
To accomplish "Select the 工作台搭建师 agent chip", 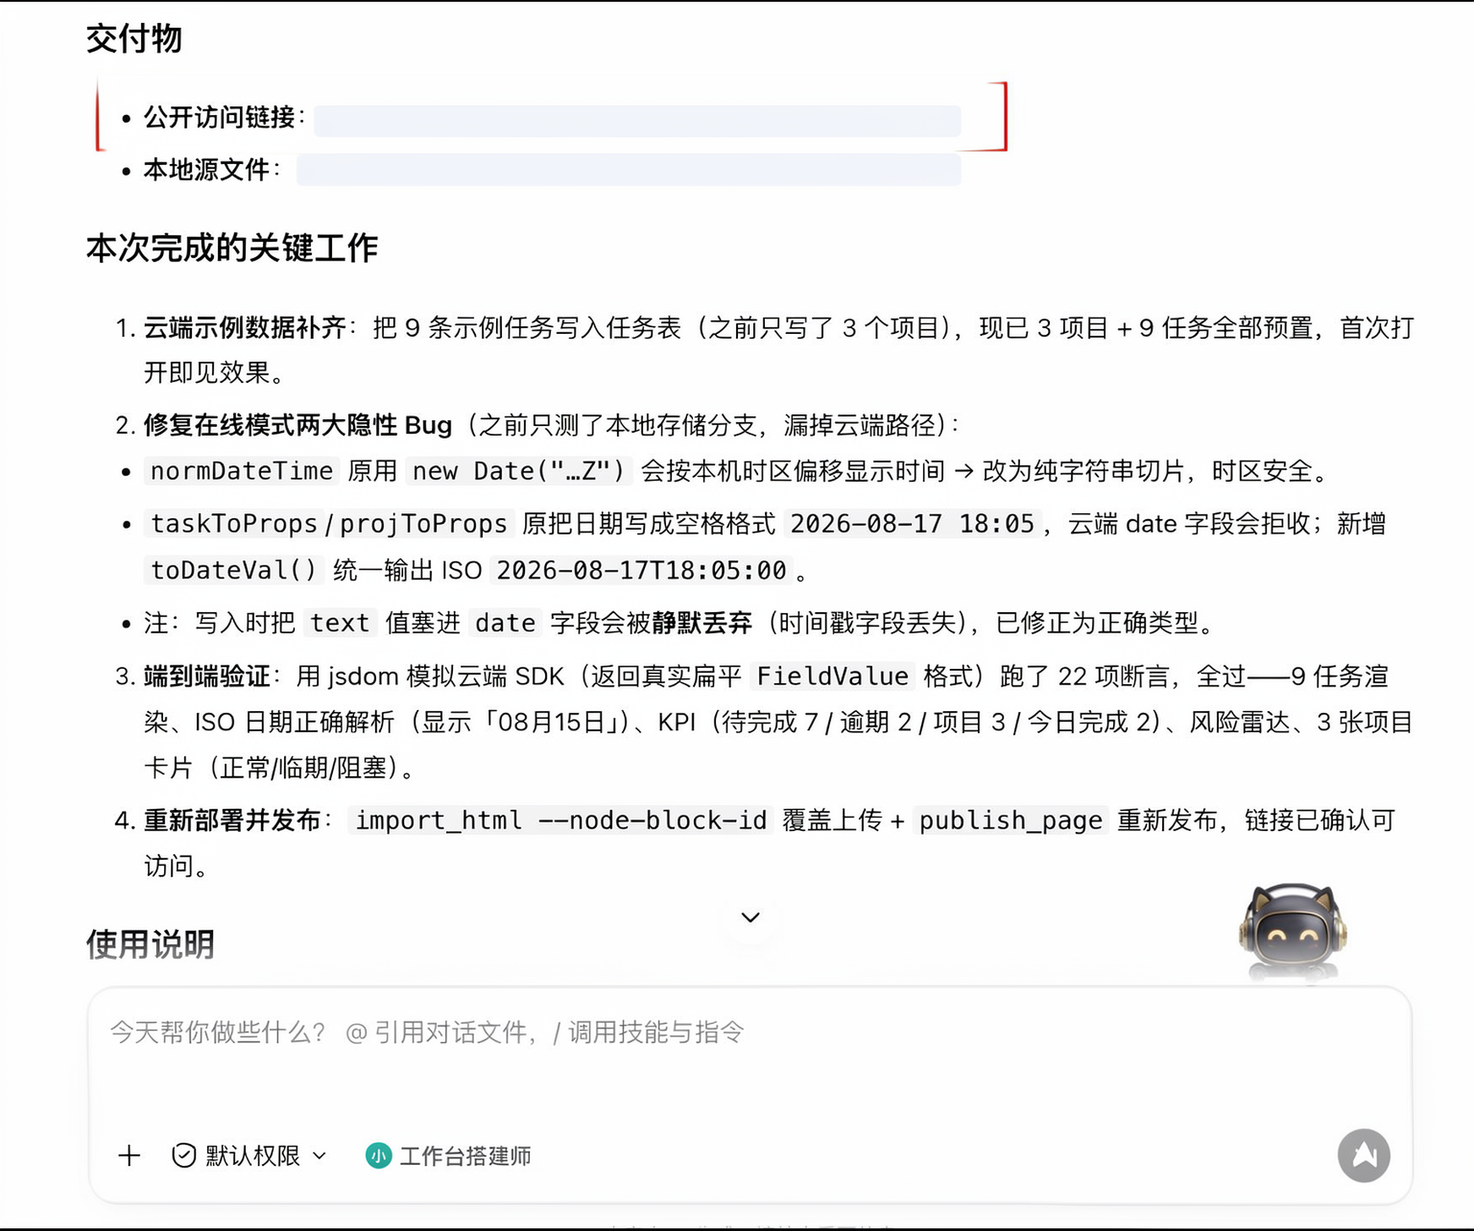I will [448, 1156].
